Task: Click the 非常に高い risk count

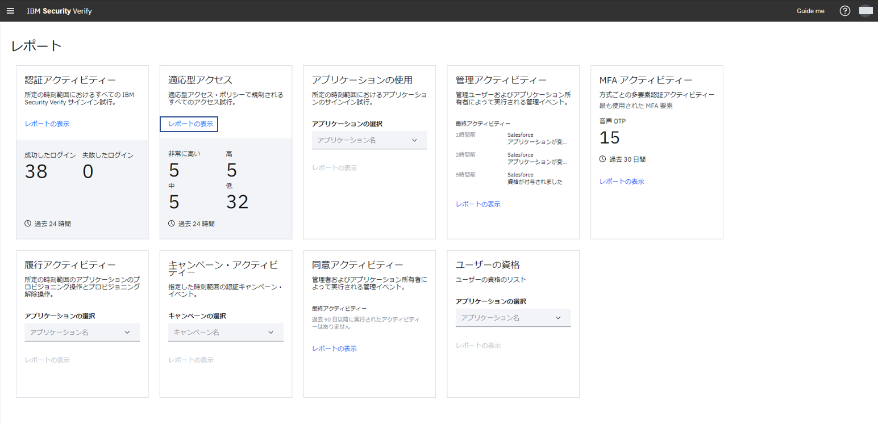Action: 174,170
